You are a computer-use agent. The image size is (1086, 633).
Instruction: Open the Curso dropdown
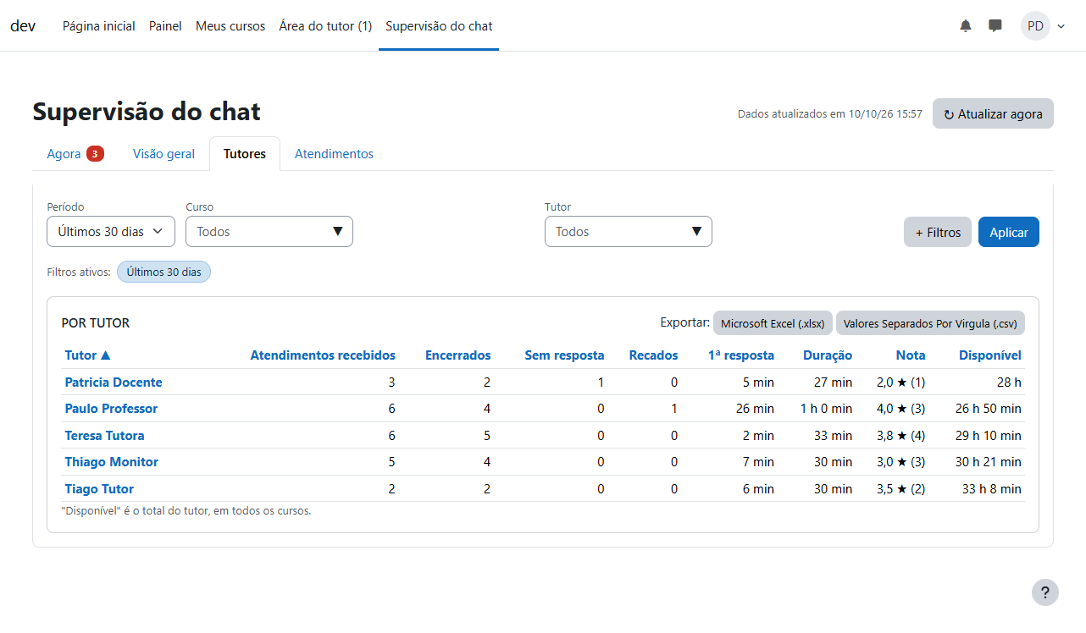click(x=269, y=232)
